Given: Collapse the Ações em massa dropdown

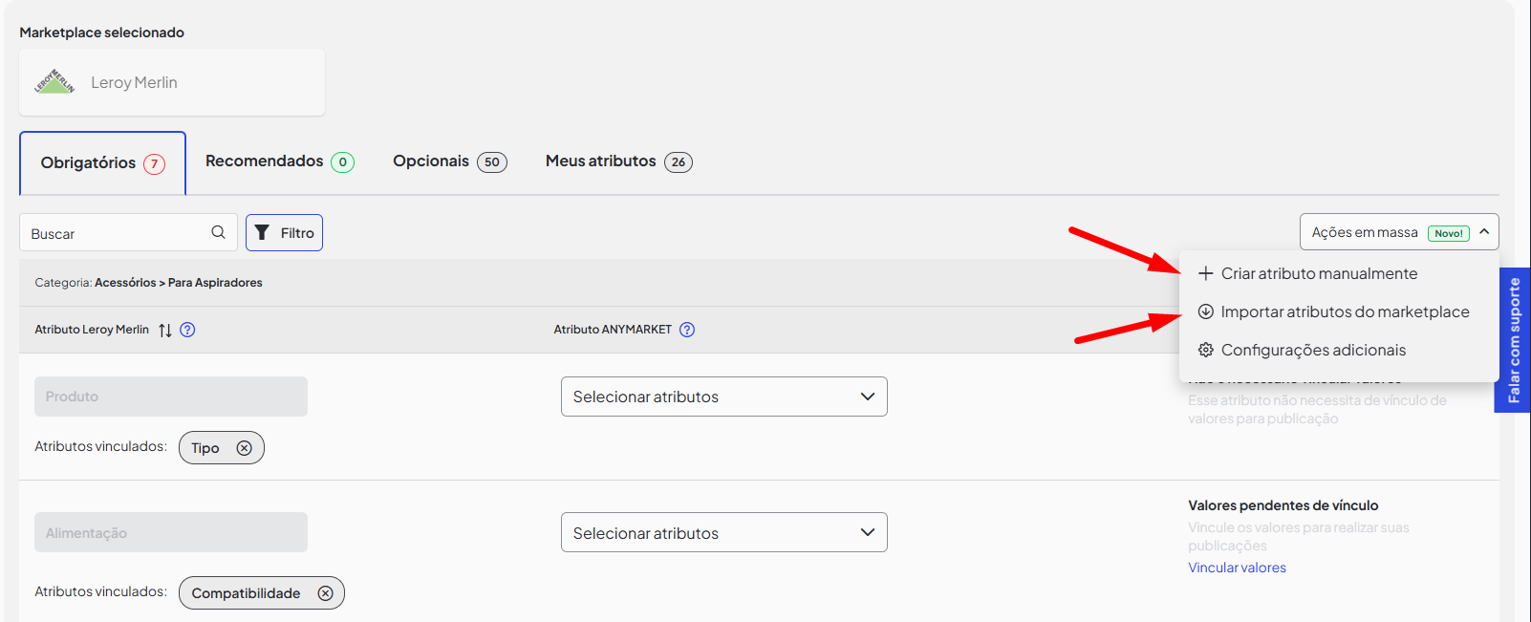Looking at the screenshot, I should 1483,232.
